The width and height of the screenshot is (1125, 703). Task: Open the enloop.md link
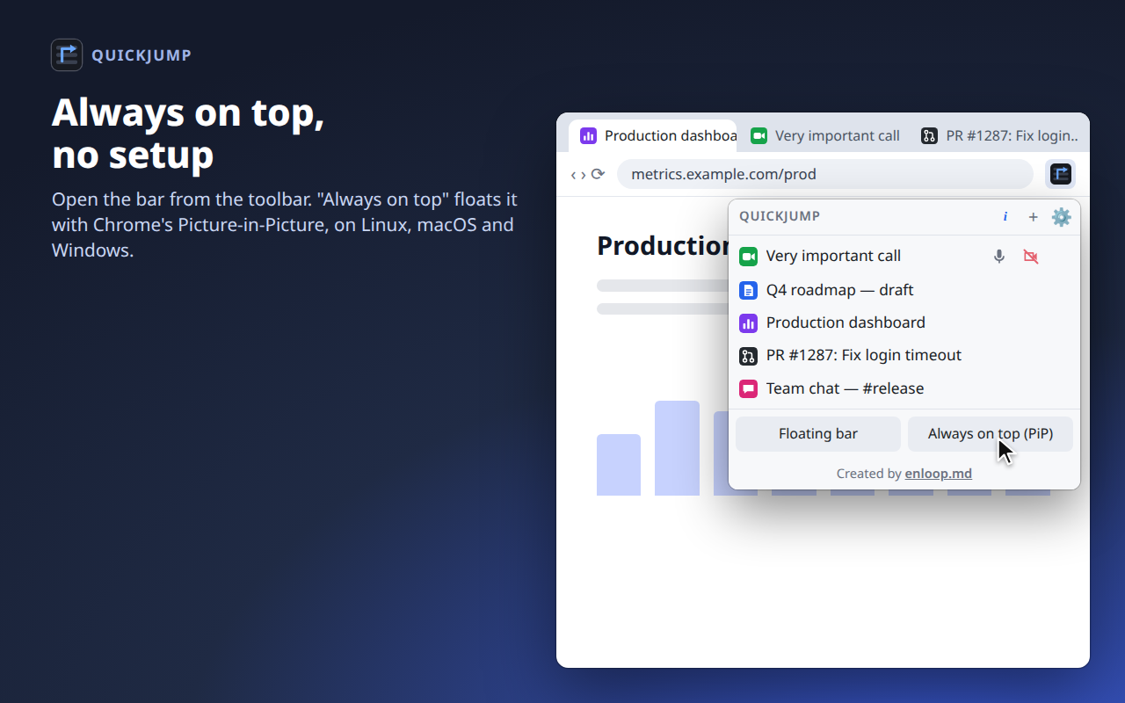coord(939,474)
